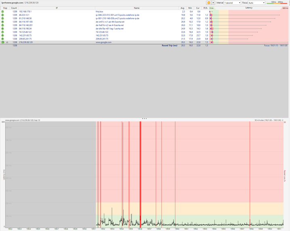The width and height of the screenshot is (290, 231).
Task: Click the PL% column header
Action: point(205,8)
